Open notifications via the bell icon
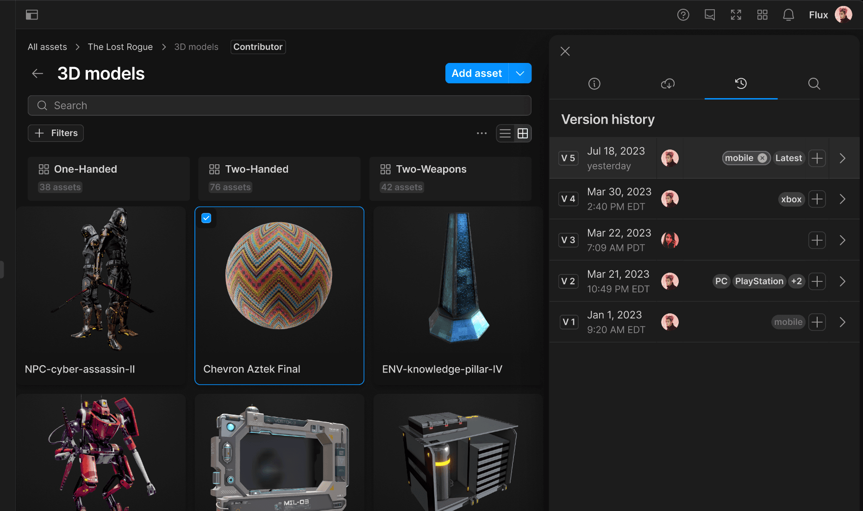 click(788, 15)
